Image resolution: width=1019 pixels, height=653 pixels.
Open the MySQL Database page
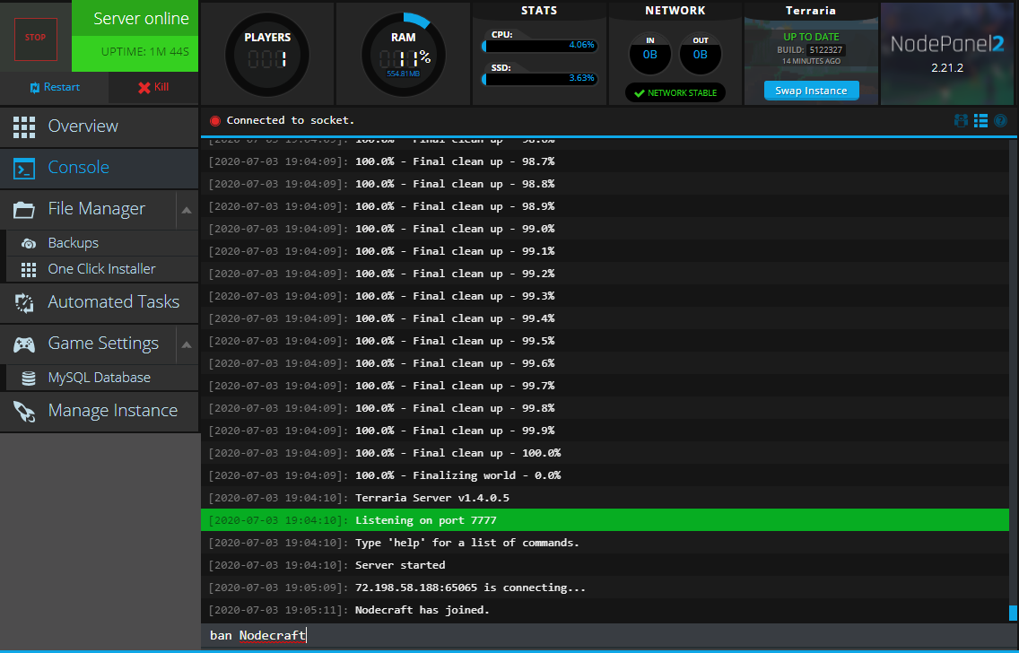pos(99,378)
